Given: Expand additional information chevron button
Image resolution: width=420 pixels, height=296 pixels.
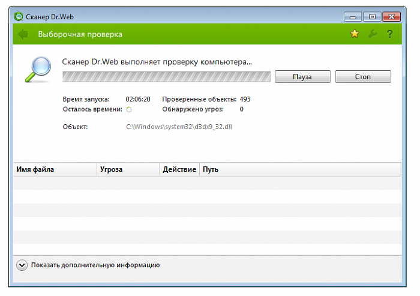Looking at the screenshot, I should (x=22, y=265).
